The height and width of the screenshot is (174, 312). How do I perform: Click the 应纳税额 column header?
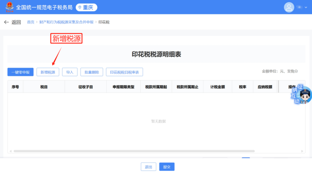pyautogui.click(x=265, y=87)
